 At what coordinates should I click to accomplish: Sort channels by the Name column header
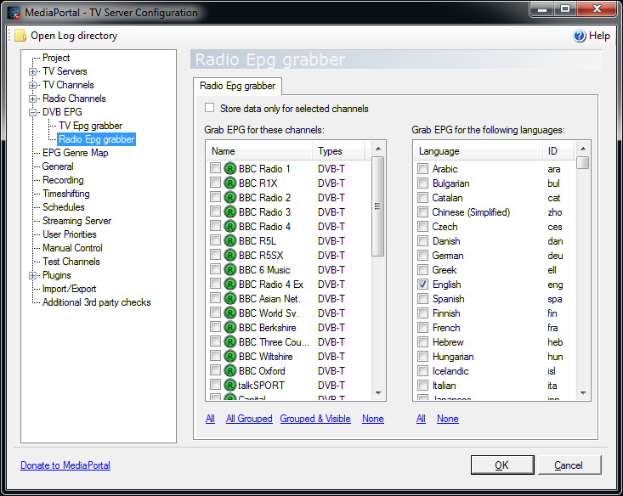point(259,151)
